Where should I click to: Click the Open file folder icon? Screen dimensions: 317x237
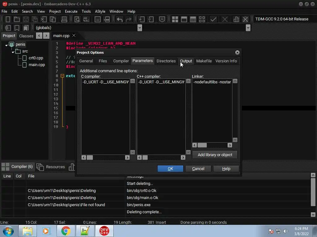tap(17, 19)
